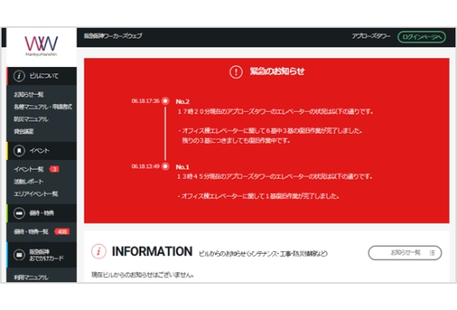Click the 06.18.13:49 timestamp
This screenshot has width=457, height=310.
[x=145, y=166]
